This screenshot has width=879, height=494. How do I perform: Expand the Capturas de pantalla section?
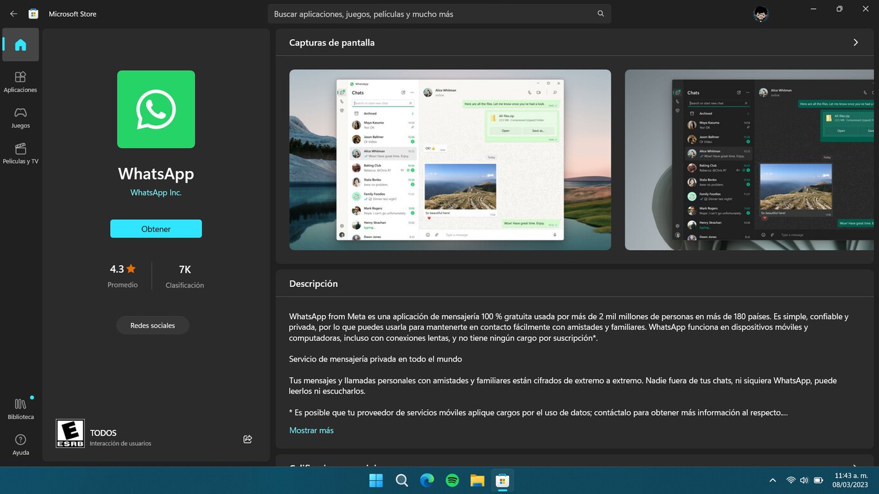(x=856, y=42)
